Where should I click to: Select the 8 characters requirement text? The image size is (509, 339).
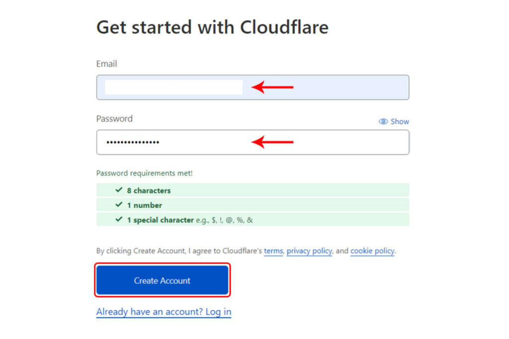point(149,191)
